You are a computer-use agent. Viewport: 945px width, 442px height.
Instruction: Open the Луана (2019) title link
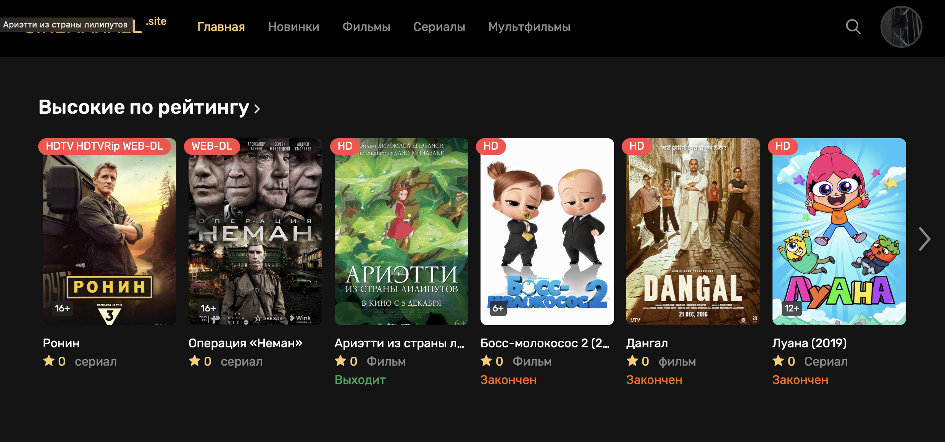point(809,343)
